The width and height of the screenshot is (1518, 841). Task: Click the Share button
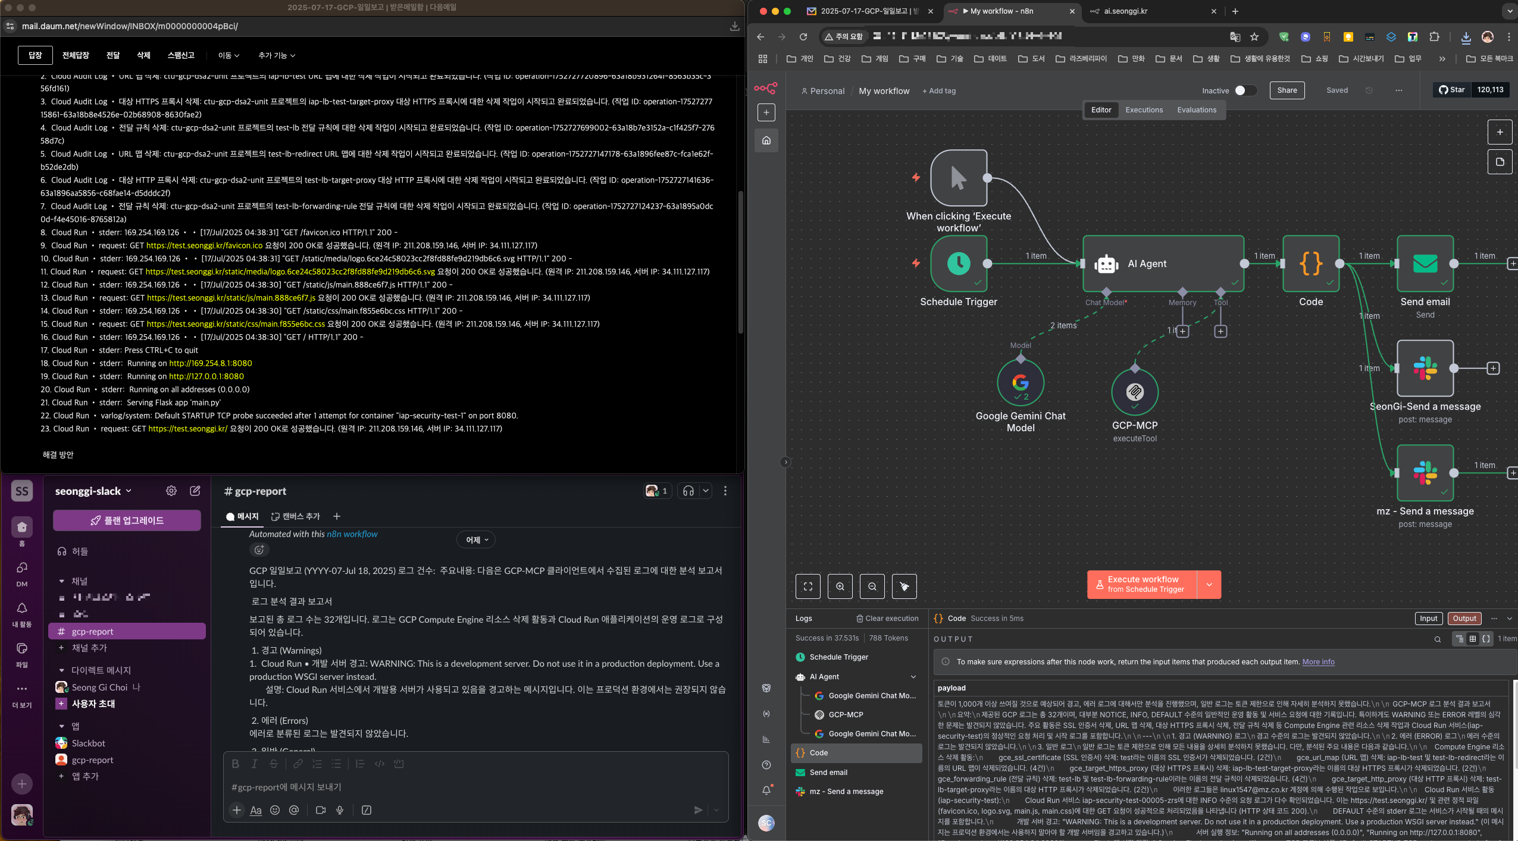click(x=1287, y=90)
